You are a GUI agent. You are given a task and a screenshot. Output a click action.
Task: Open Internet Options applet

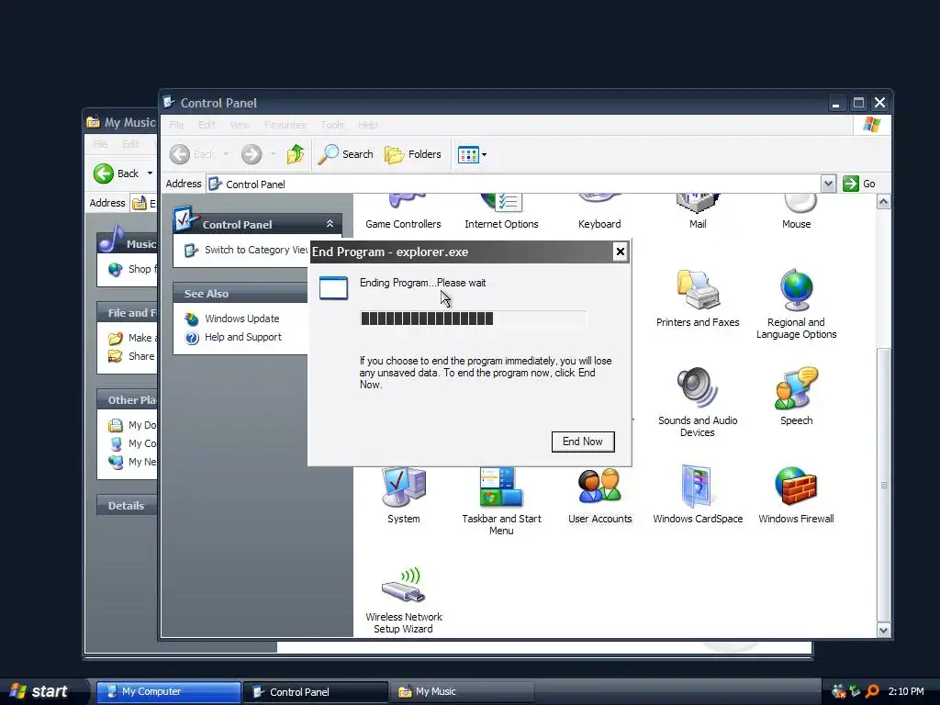click(501, 212)
